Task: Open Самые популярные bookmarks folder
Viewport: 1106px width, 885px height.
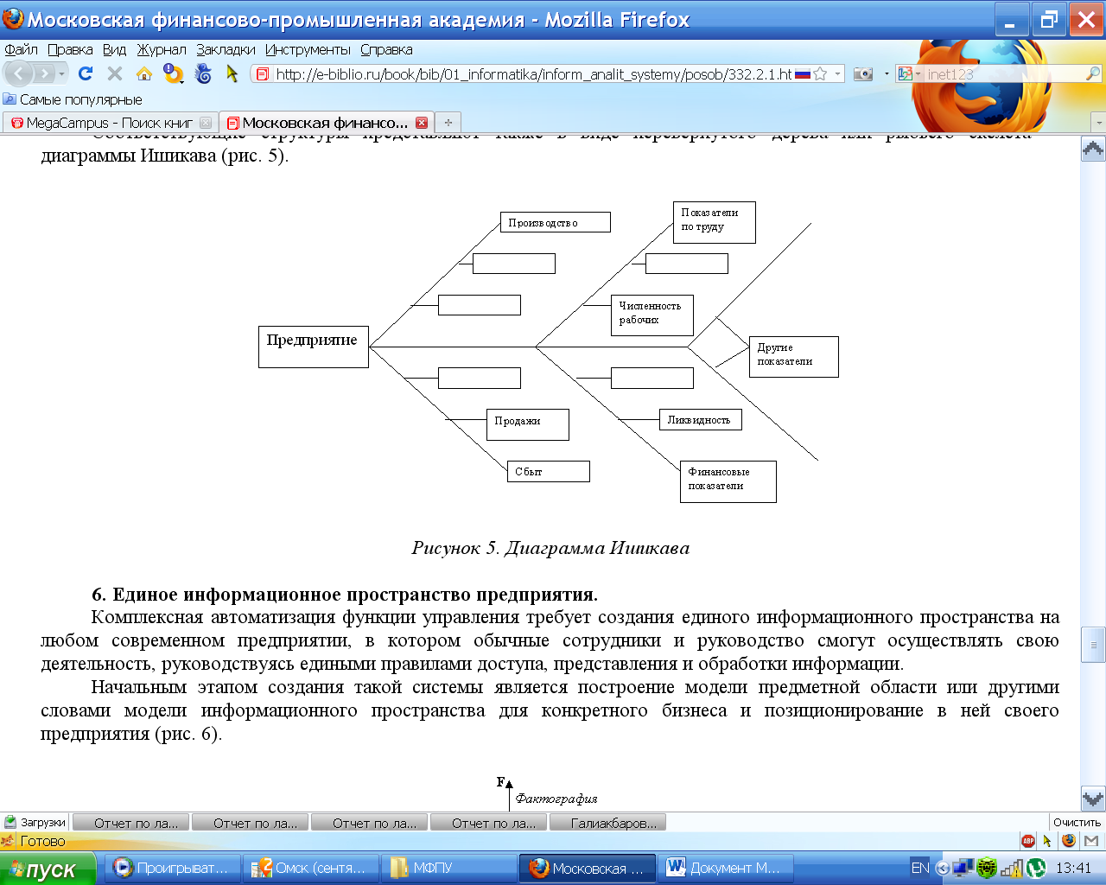Action: (73, 99)
